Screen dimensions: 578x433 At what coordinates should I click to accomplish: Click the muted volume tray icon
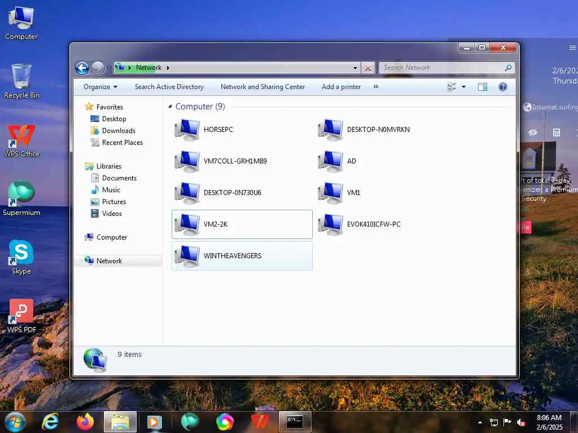point(521,422)
